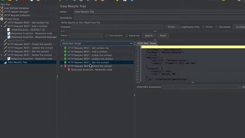Focus the JSON Path Expression field
The width and height of the screenshot is (245, 138).
click(x=200, y=87)
